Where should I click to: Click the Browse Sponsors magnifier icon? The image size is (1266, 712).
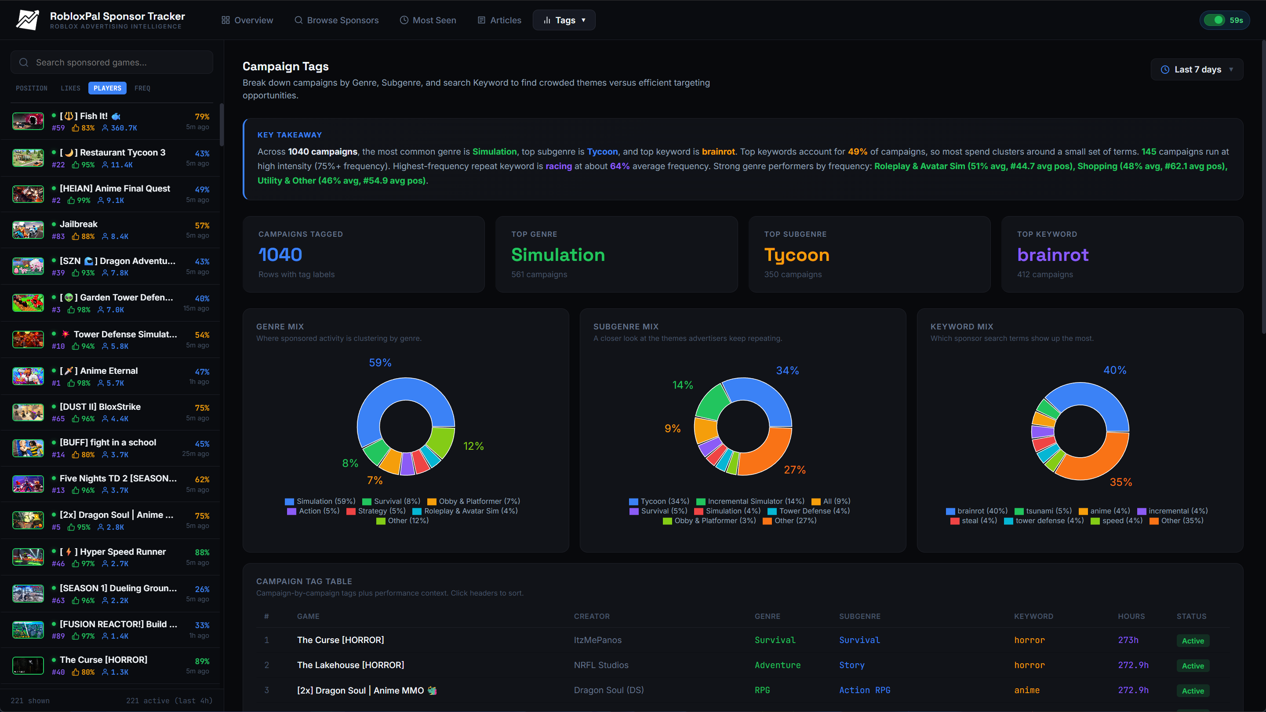pyautogui.click(x=298, y=20)
